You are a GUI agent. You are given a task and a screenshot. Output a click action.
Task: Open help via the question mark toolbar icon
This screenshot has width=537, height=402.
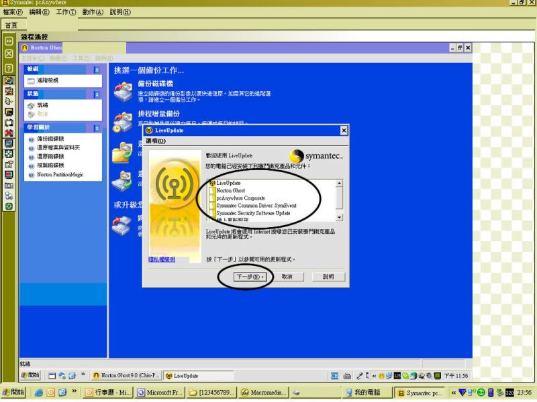coord(9,68)
